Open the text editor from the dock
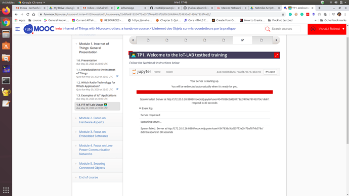 pyautogui.click(x=6, y=104)
